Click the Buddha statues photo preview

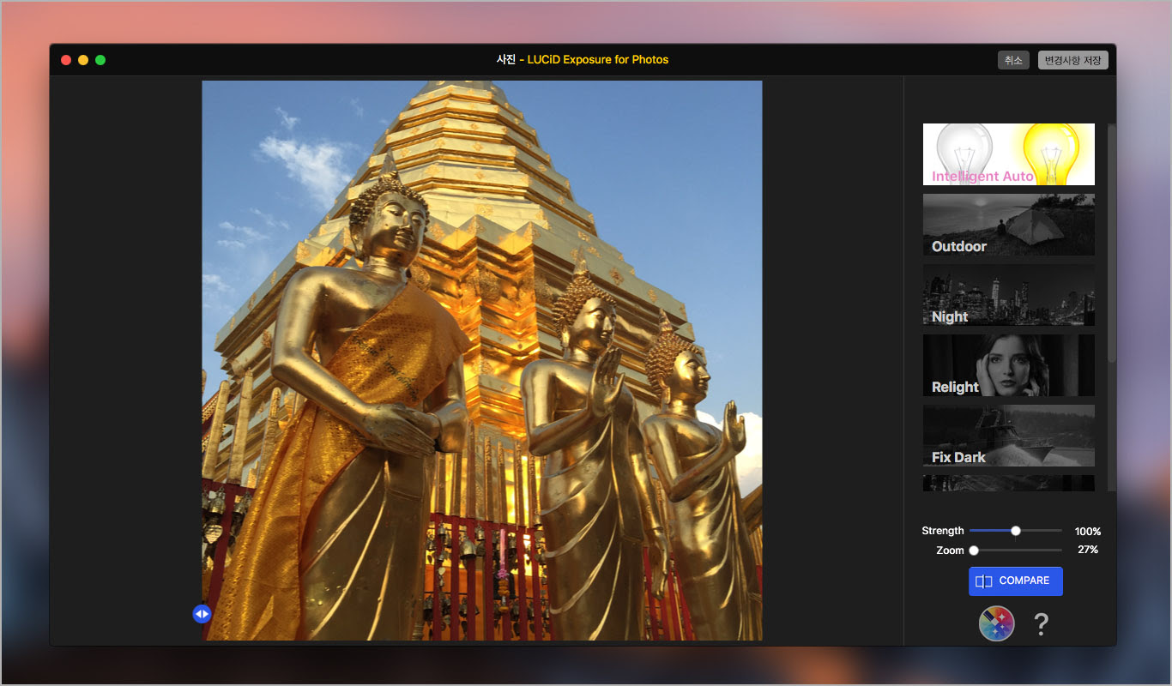point(482,360)
